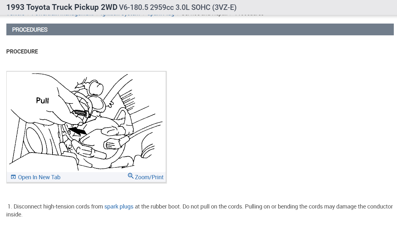Select the Zoom/Print text link
Screen dimensions: 397x226
point(149,177)
